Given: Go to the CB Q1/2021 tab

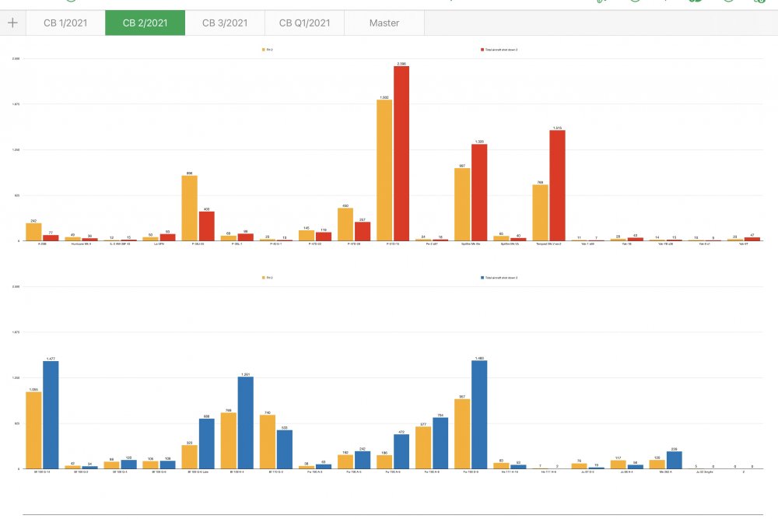Looking at the screenshot, I should click(x=304, y=23).
